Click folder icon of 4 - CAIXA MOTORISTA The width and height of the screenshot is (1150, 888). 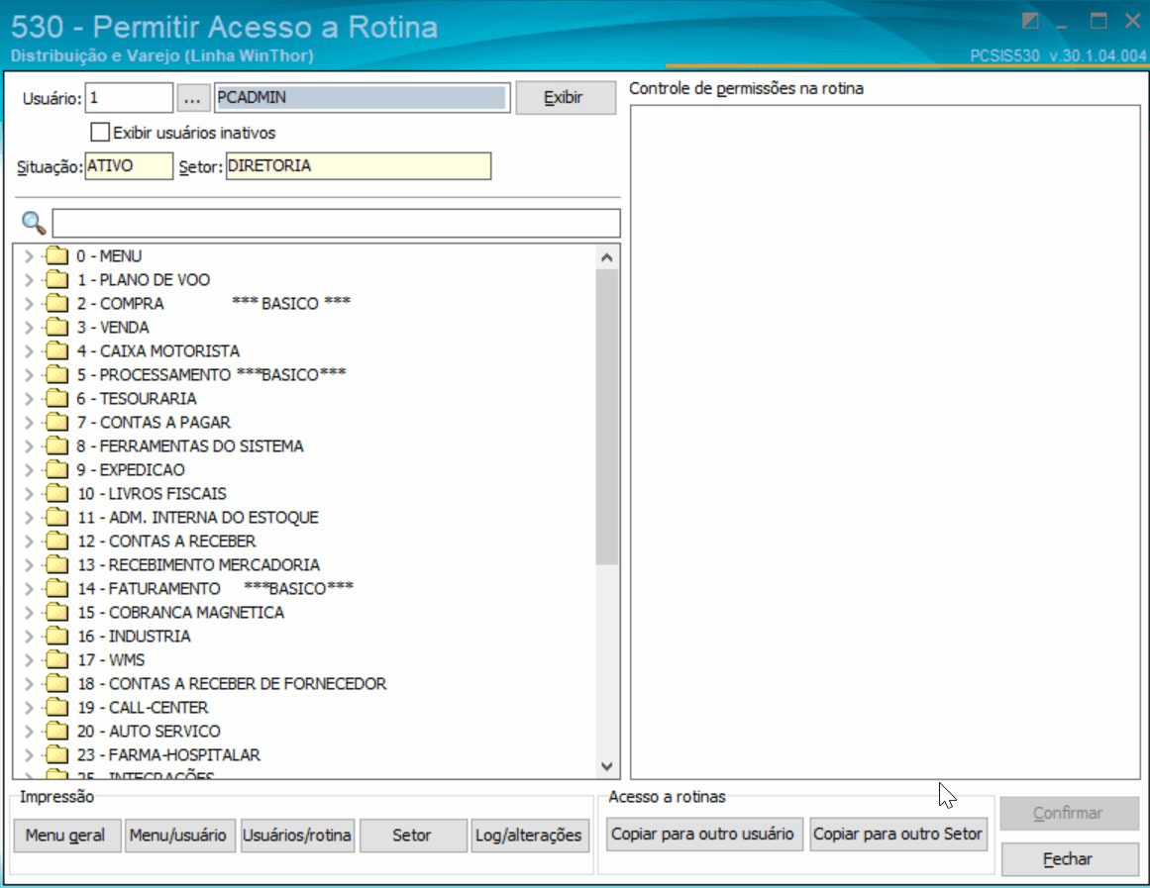[57, 351]
